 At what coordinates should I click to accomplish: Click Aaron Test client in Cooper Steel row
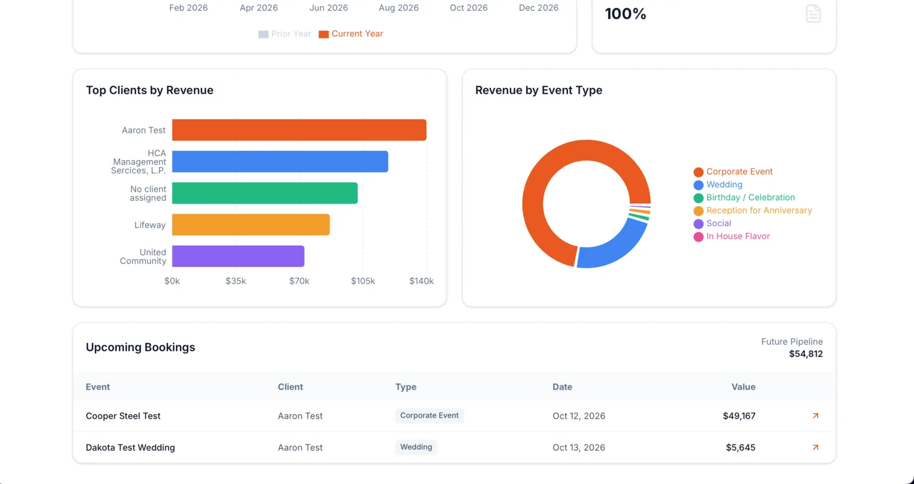pyautogui.click(x=300, y=416)
